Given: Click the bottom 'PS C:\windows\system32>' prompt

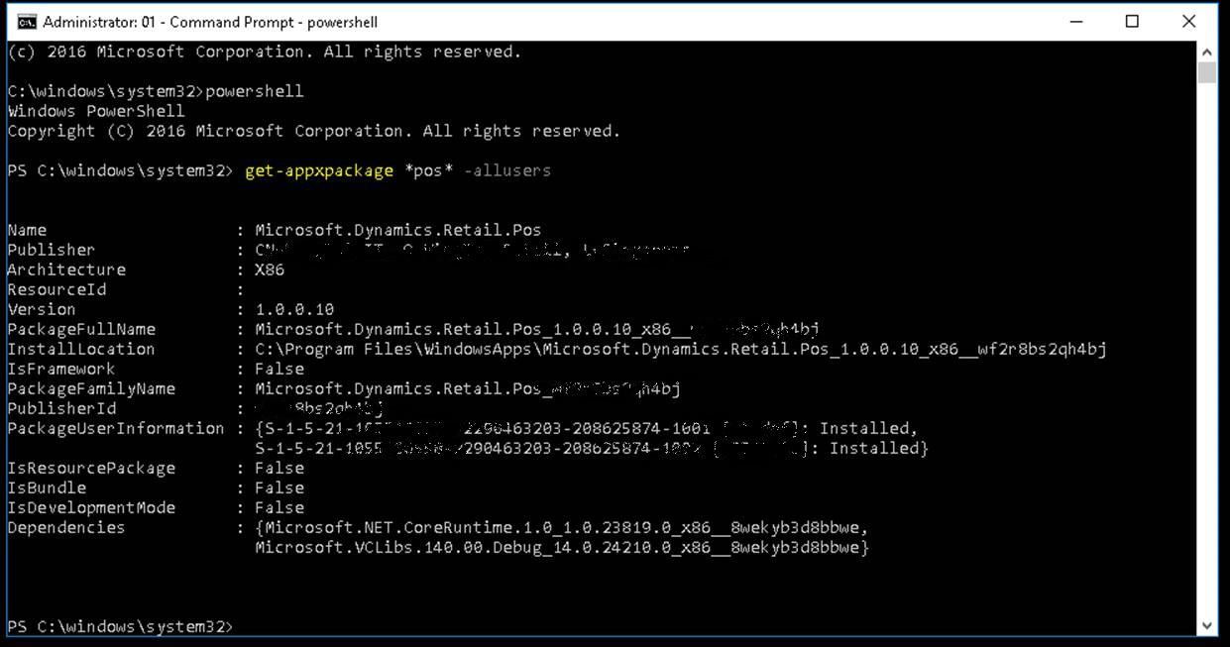Looking at the screenshot, I should [x=121, y=626].
